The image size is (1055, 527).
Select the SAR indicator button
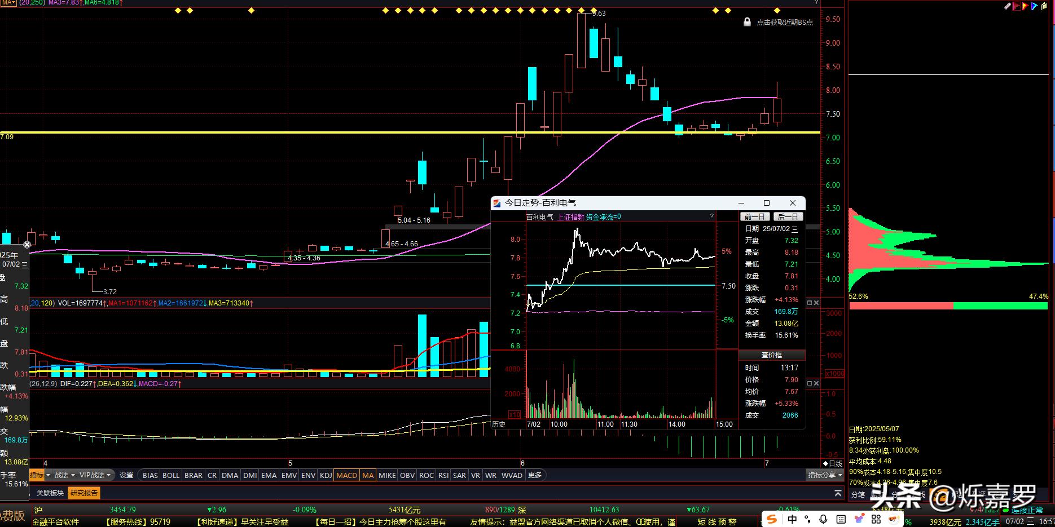[460, 475]
